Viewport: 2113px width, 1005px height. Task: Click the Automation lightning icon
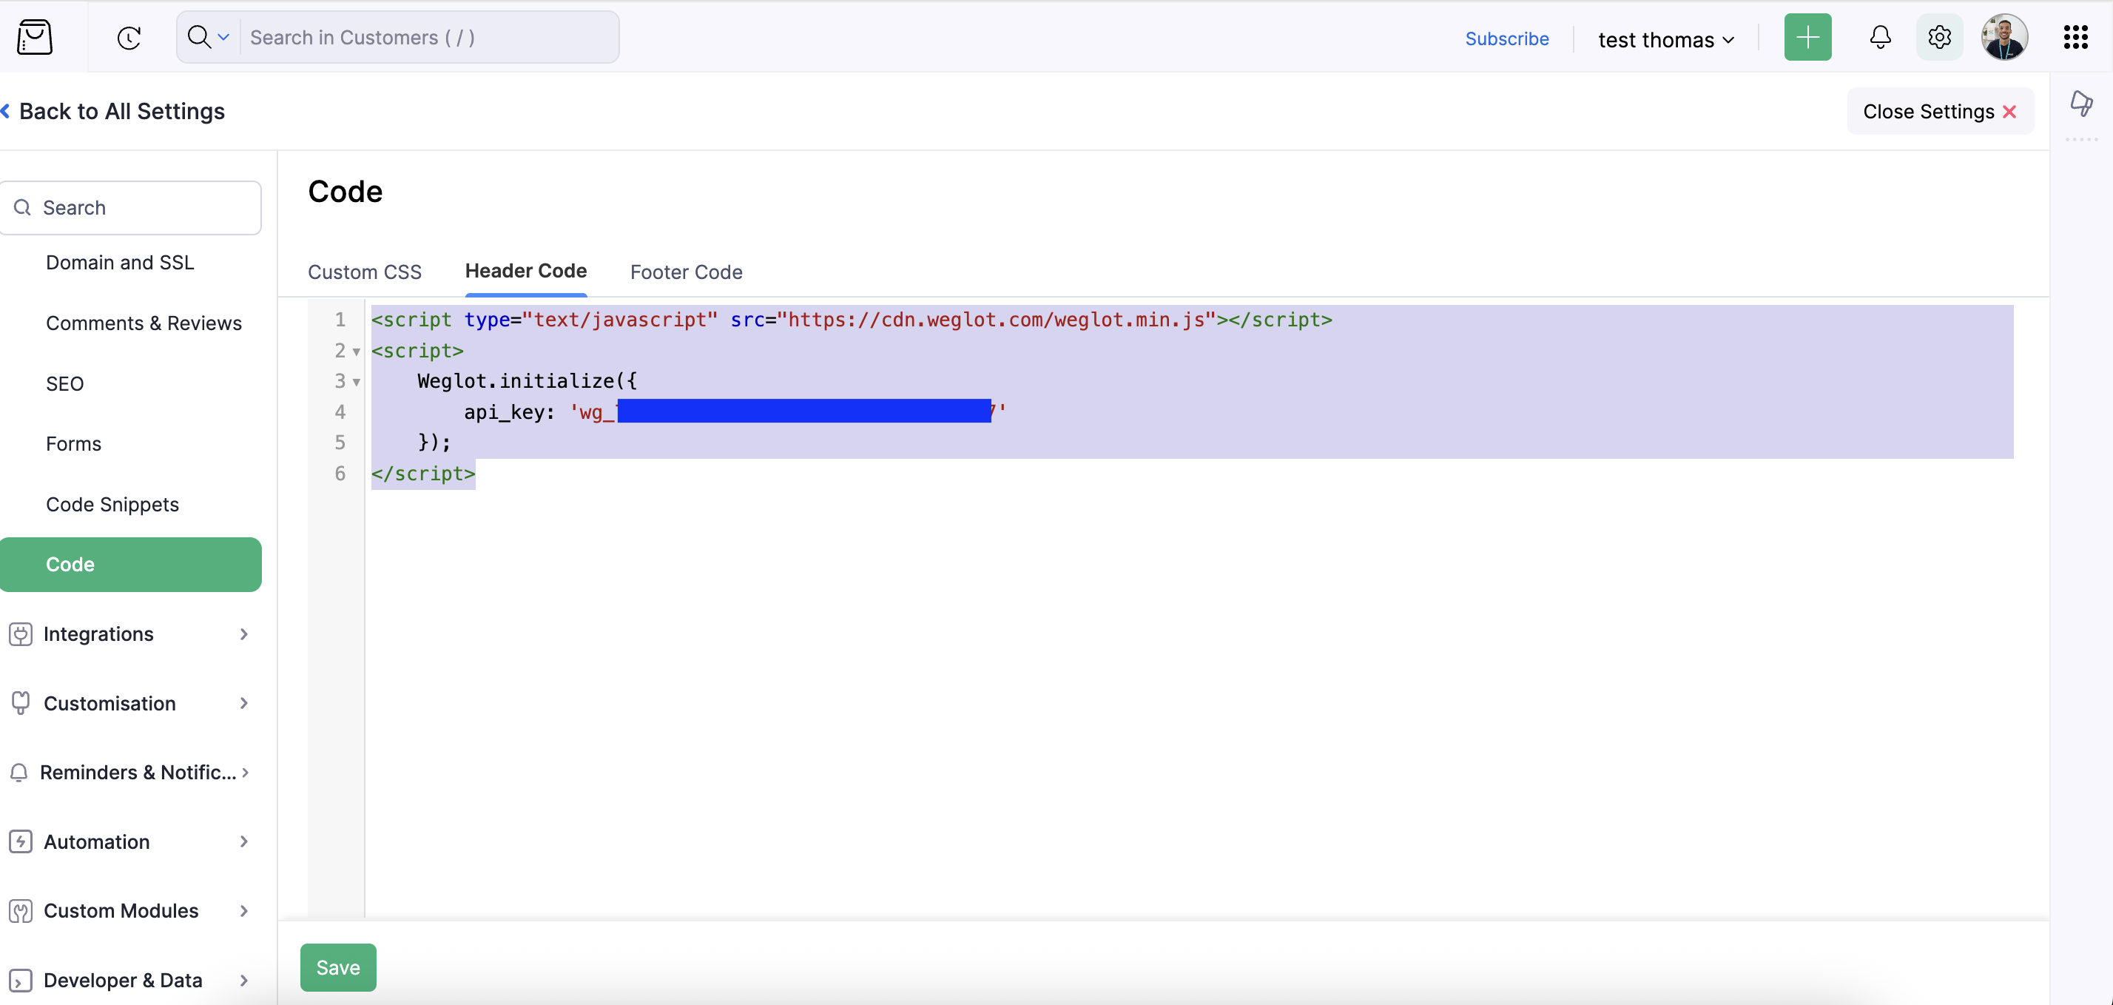(21, 841)
